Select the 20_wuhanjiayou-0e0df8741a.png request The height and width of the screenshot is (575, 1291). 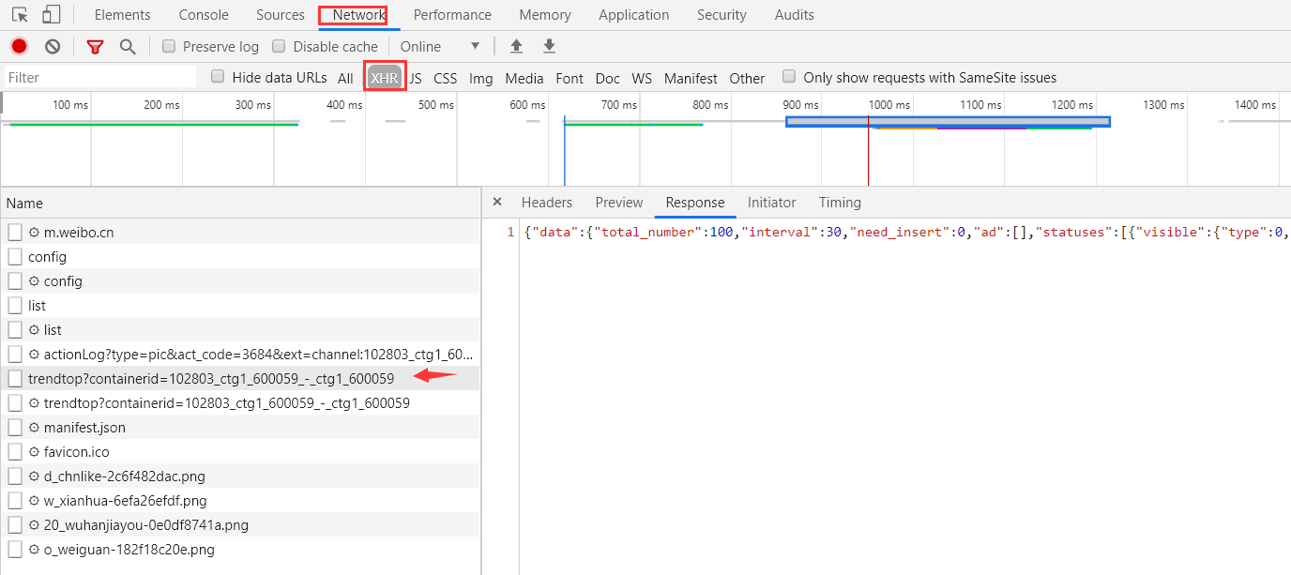point(240,524)
